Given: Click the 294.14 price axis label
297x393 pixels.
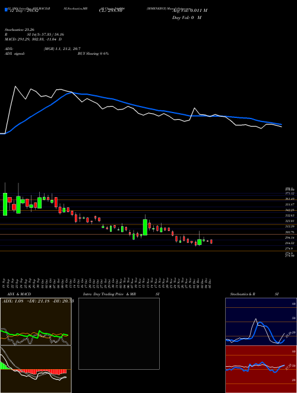Looking at the screenshot, I should 290,238.
